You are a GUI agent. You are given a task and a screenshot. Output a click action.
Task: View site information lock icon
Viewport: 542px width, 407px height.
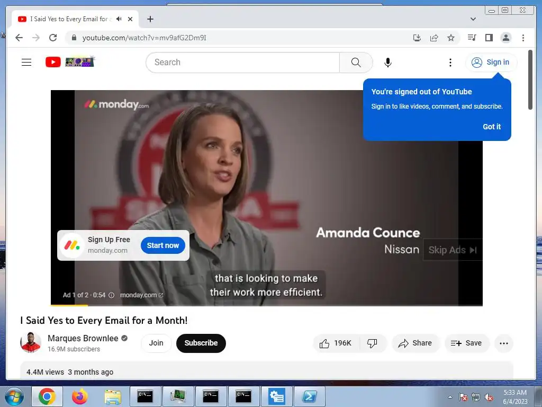click(x=74, y=38)
